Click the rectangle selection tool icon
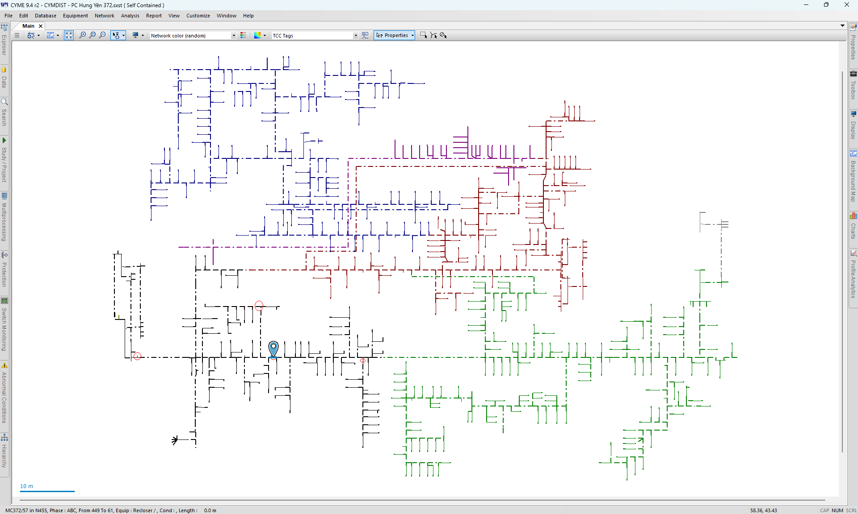Viewport: 858px width, 514px height. point(423,35)
